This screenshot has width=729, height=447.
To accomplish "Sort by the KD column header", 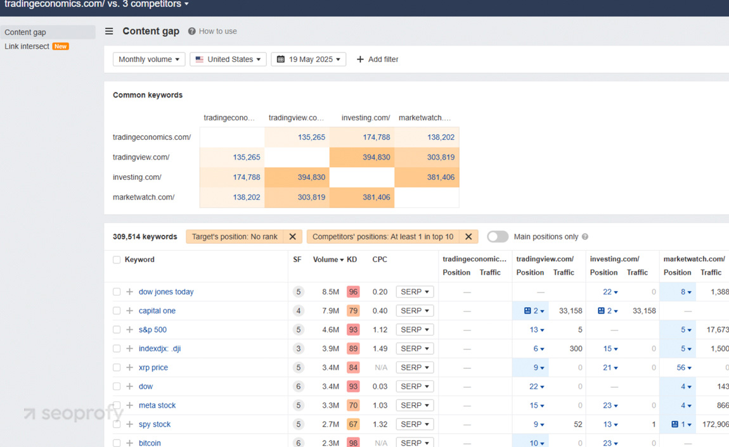I will click(x=352, y=260).
